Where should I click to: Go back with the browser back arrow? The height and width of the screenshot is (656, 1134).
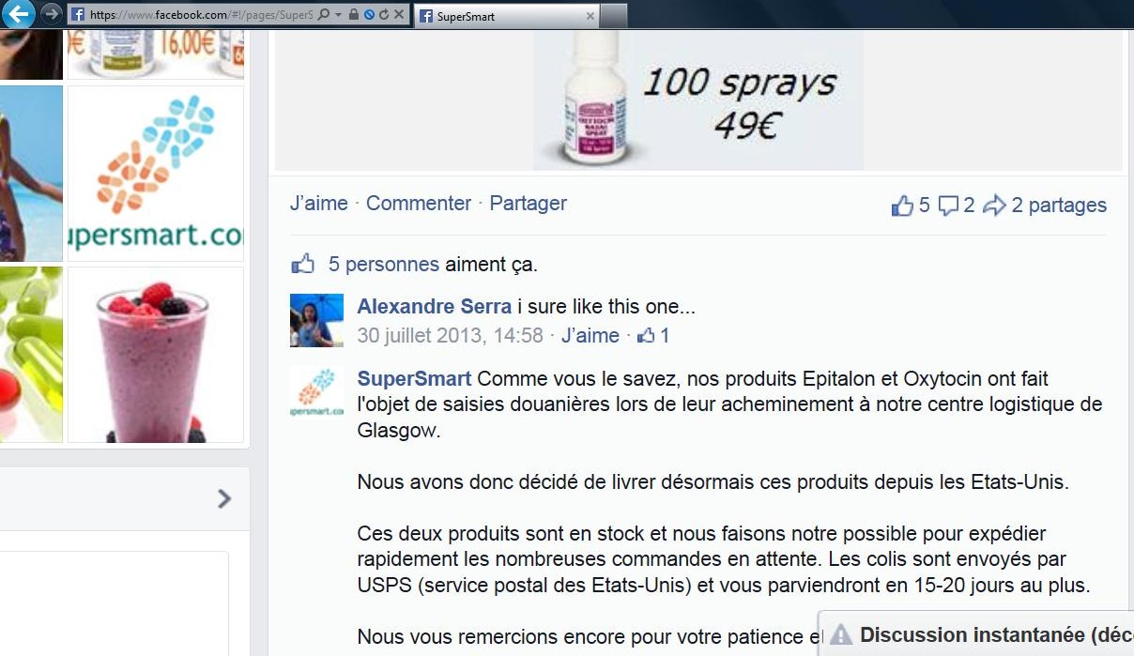[x=20, y=13]
